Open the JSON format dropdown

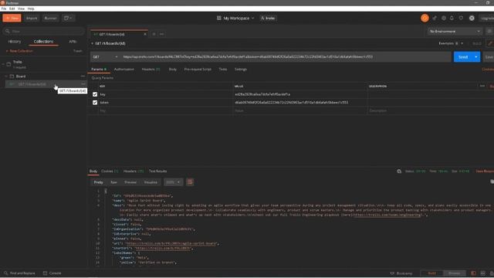click(x=173, y=182)
